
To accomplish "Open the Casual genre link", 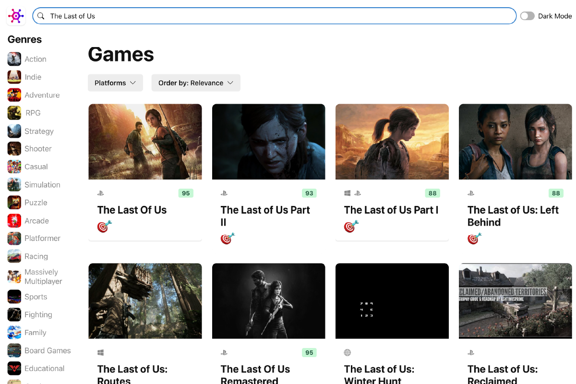I will pos(36,167).
